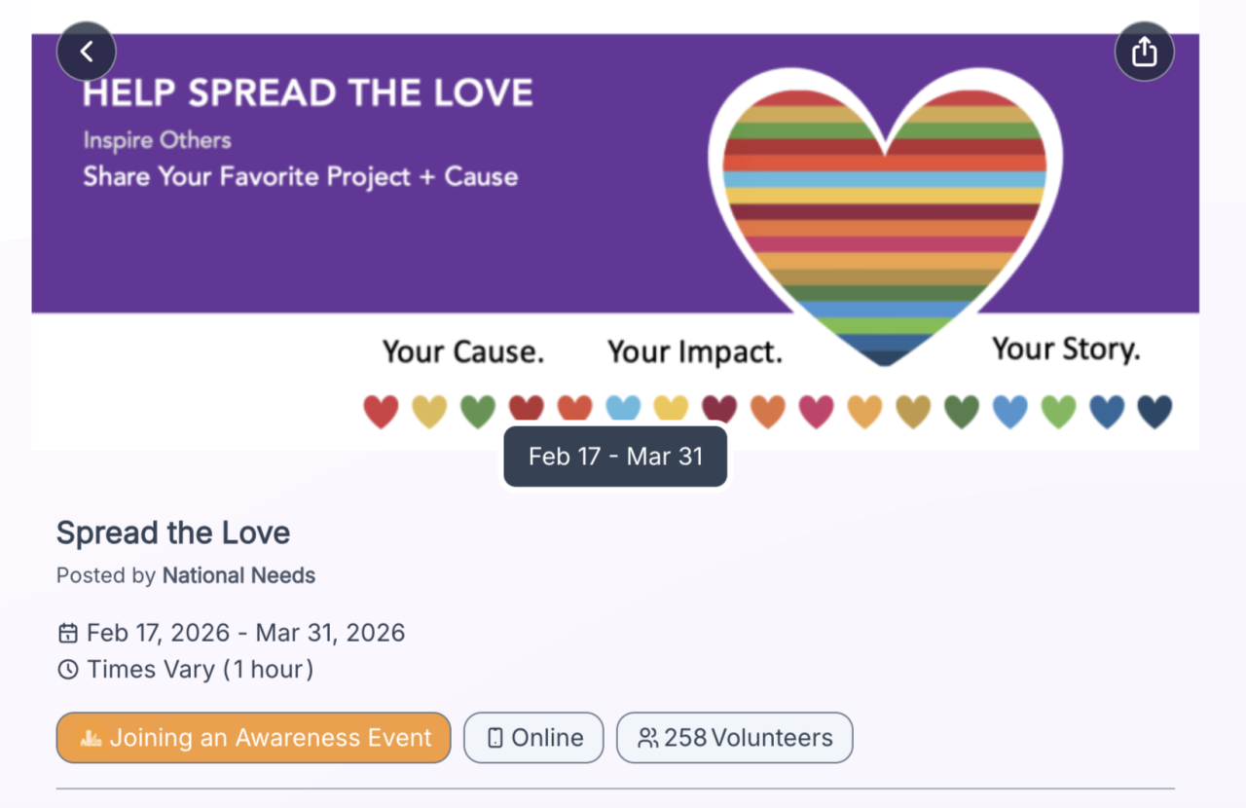Click the calendar icon beside event dates
Screen dimensions: 1246x808
[68, 634]
